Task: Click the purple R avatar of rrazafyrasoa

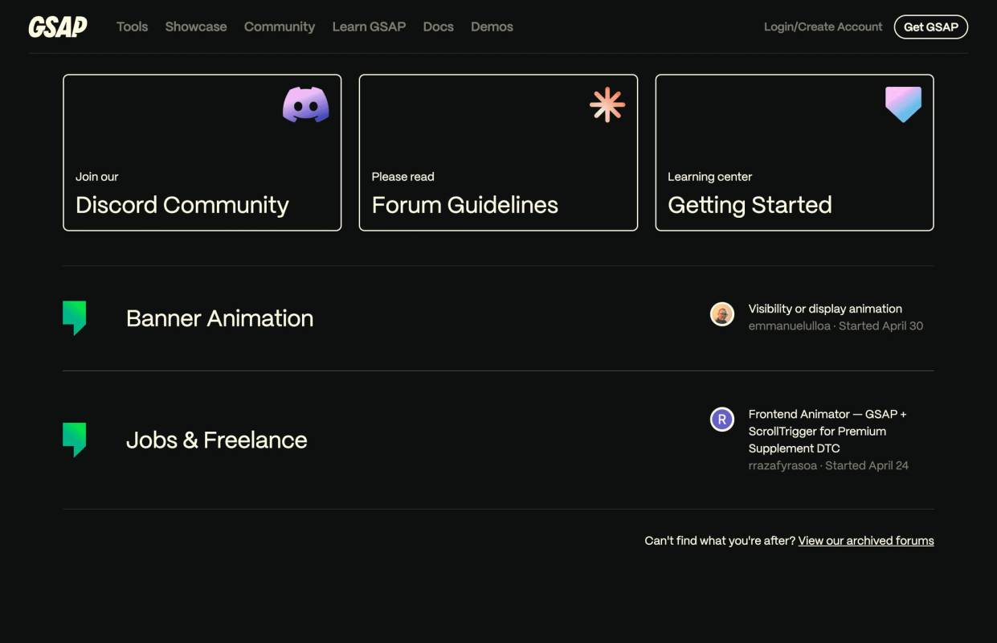Action: click(722, 420)
